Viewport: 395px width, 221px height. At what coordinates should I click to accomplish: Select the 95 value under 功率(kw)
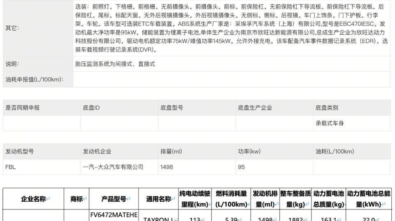click(241, 167)
